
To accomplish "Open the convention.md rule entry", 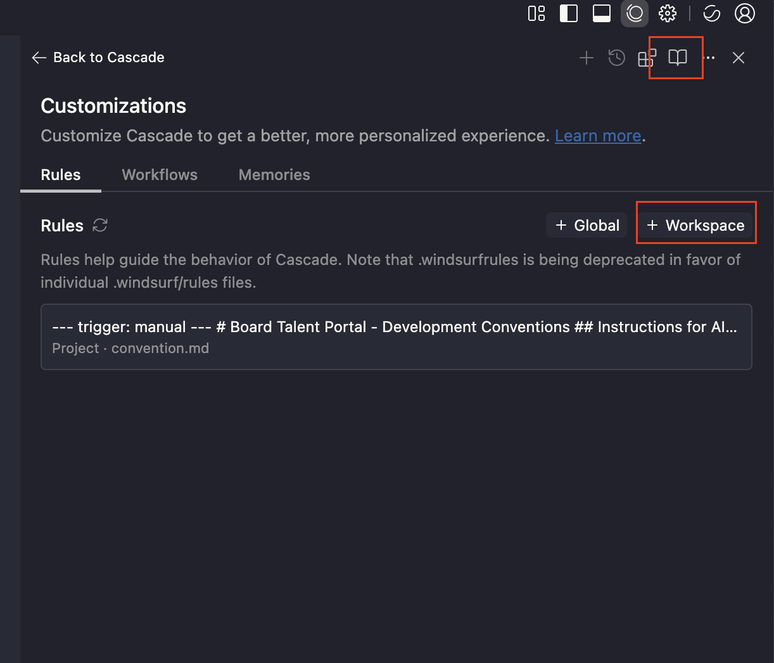I will coord(396,337).
